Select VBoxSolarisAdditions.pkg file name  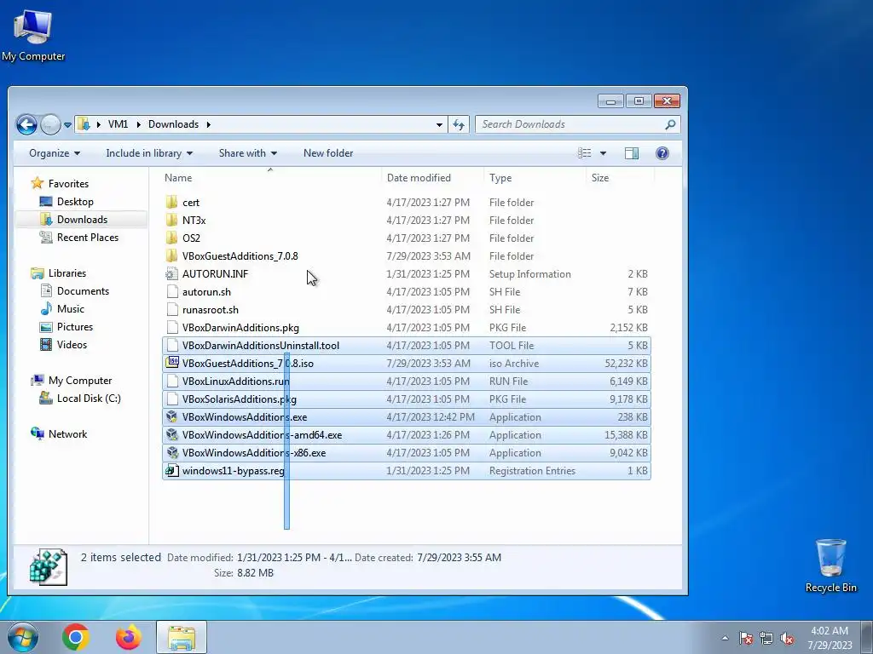point(240,399)
